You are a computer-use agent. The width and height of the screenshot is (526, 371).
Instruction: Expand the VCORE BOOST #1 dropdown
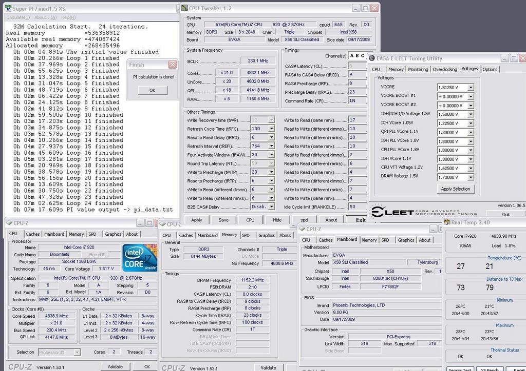[471, 97]
